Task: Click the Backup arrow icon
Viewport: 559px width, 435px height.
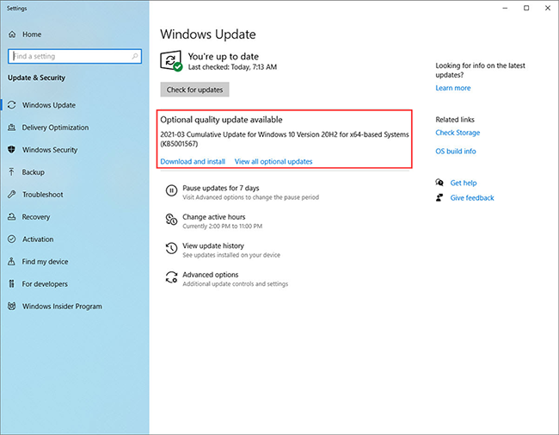Action: pyautogui.click(x=12, y=172)
